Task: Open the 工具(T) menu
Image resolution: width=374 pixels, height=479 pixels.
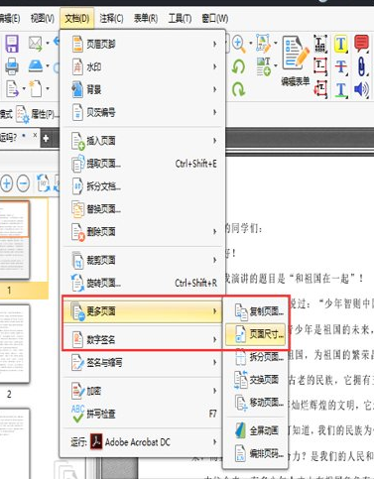Action: click(180, 18)
